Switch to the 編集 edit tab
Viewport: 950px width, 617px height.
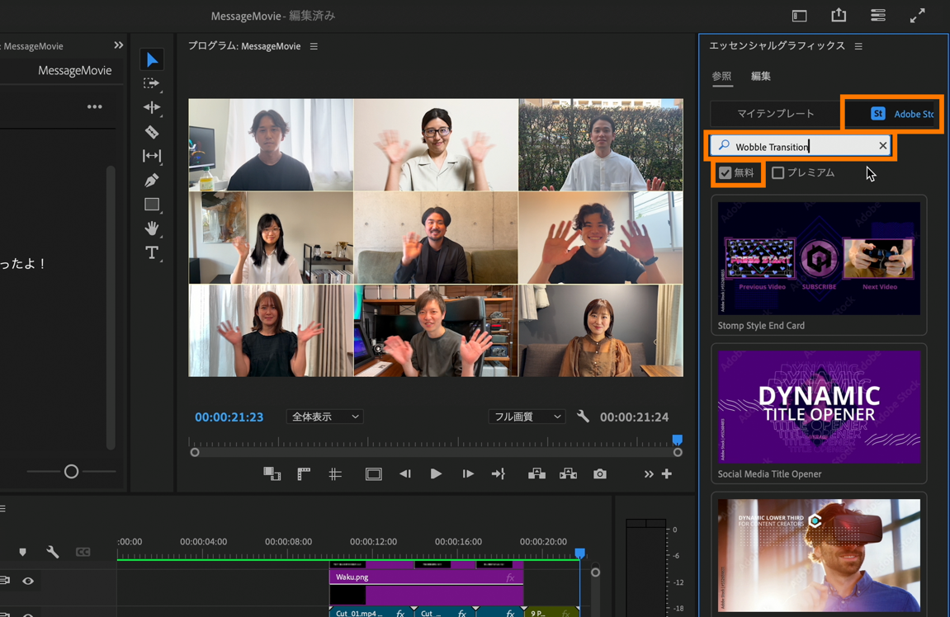click(761, 76)
